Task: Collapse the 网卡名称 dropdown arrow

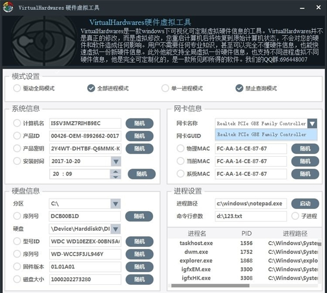Action: click(312, 124)
